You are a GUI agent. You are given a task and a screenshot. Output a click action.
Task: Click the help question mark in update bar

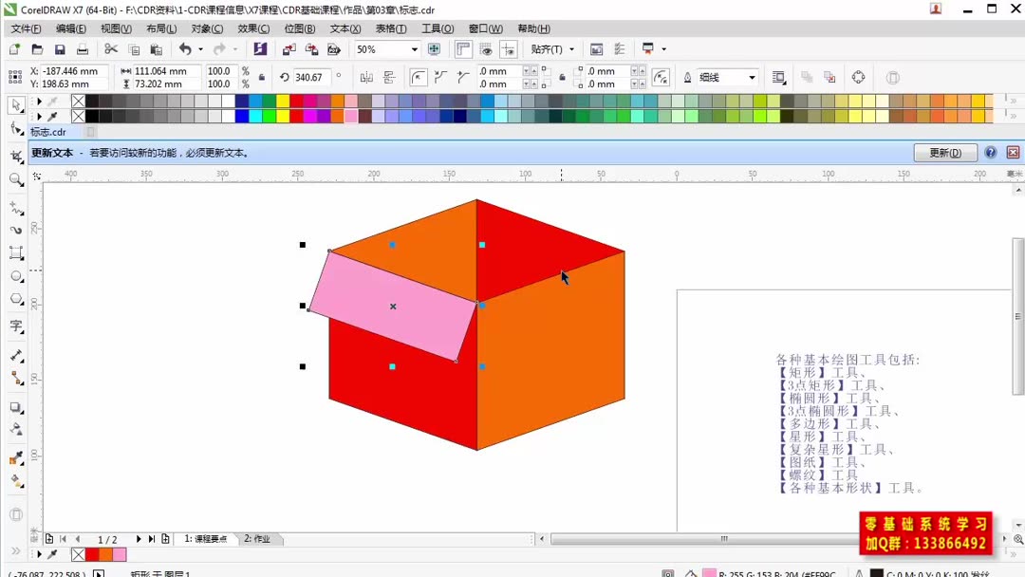[x=990, y=152]
